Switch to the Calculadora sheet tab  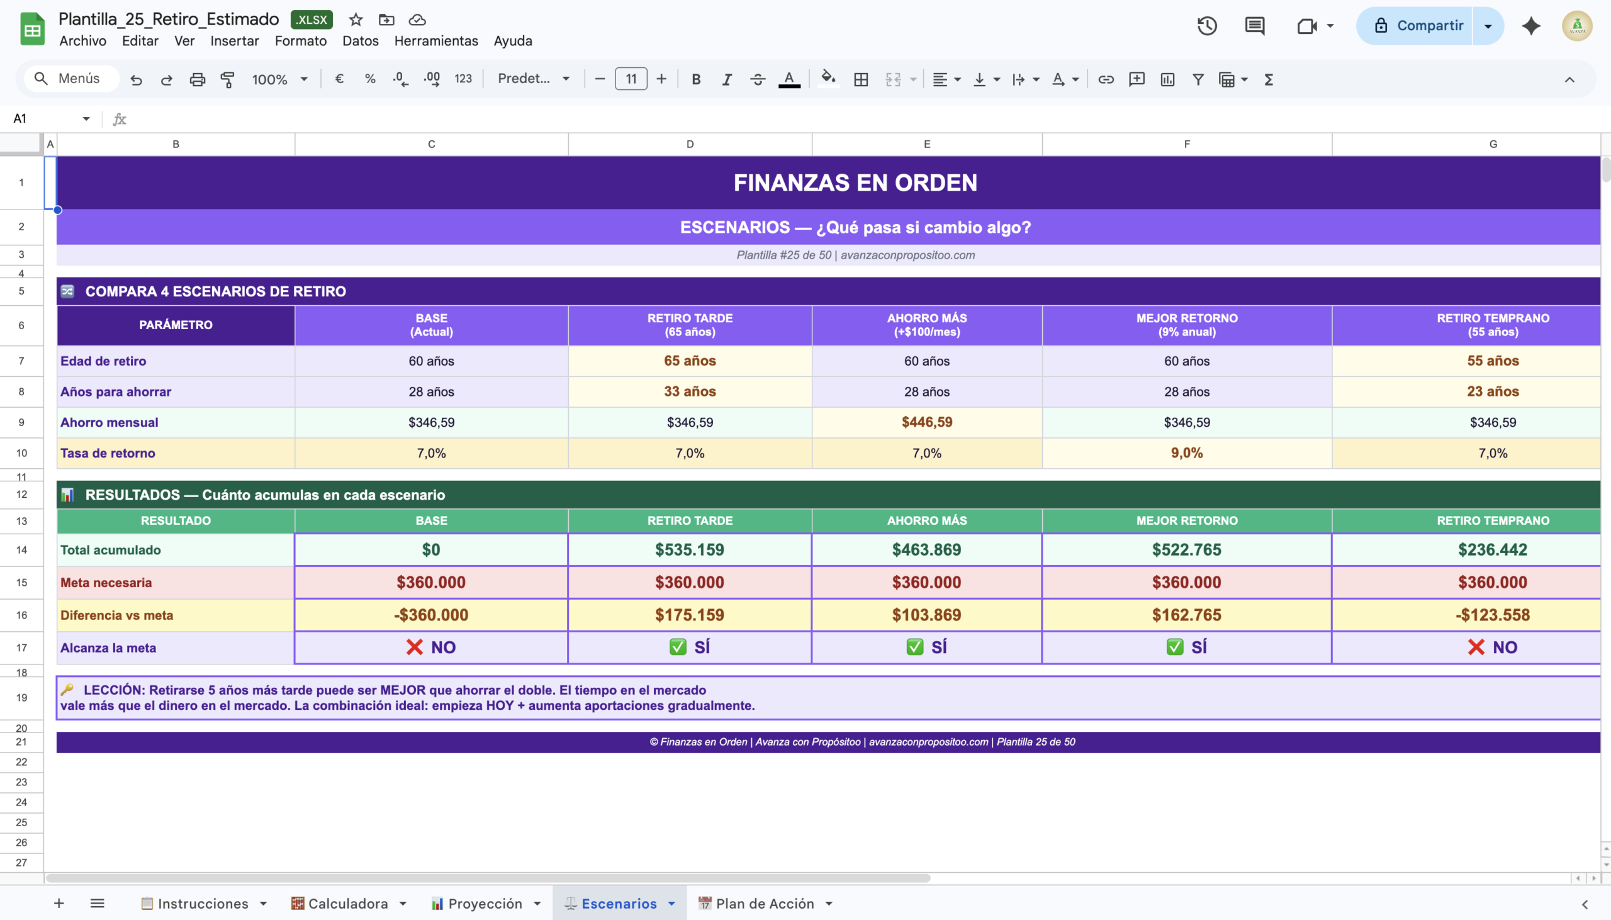pos(347,904)
